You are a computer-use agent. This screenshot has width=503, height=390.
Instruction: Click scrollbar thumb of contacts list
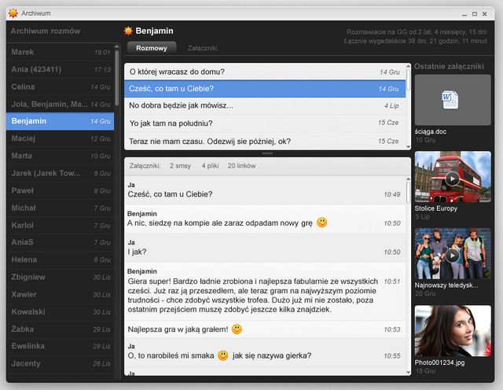click(117, 78)
